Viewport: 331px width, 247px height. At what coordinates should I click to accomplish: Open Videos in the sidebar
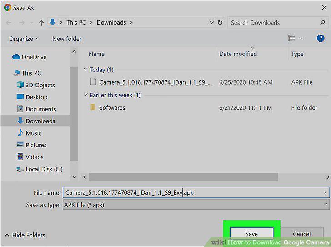[x=30, y=157]
